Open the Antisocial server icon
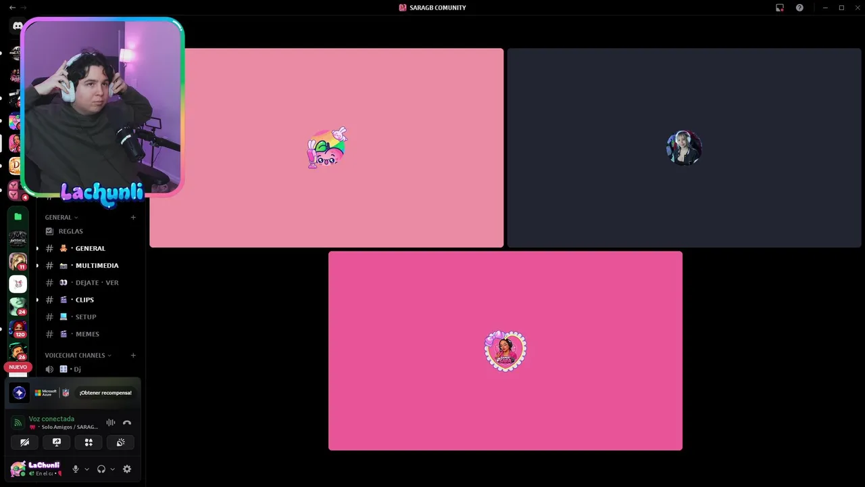 [x=18, y=239]
